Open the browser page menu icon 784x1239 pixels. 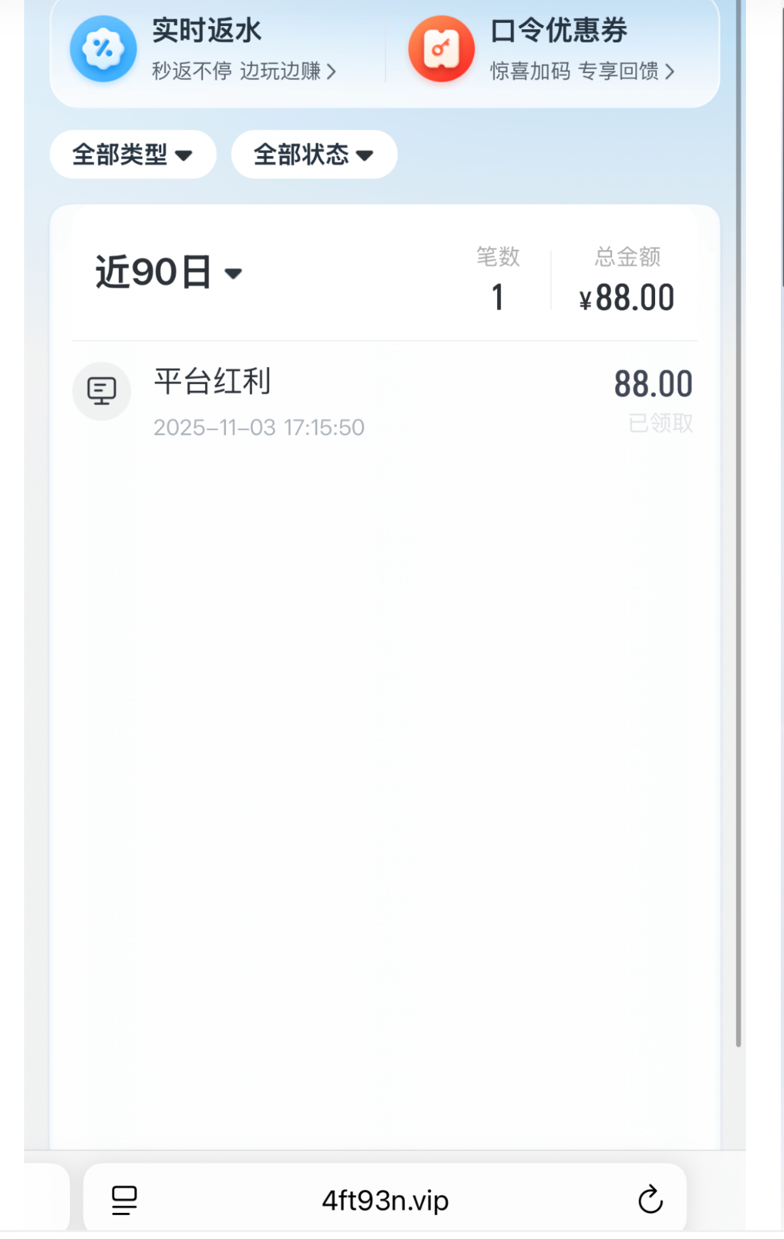(124, 1200)
